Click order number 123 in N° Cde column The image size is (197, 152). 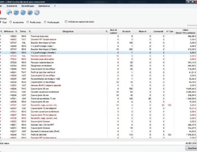coord(169,135)
